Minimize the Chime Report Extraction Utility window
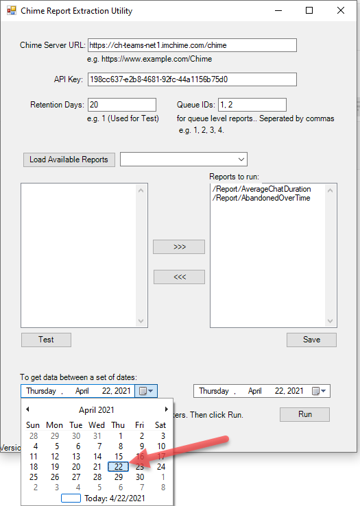This screenshot has width=360, height=506. (278, 10)
